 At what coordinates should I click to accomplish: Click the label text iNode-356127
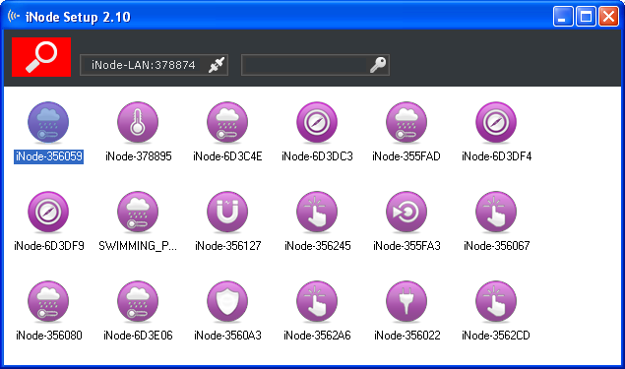coord(228,246)
